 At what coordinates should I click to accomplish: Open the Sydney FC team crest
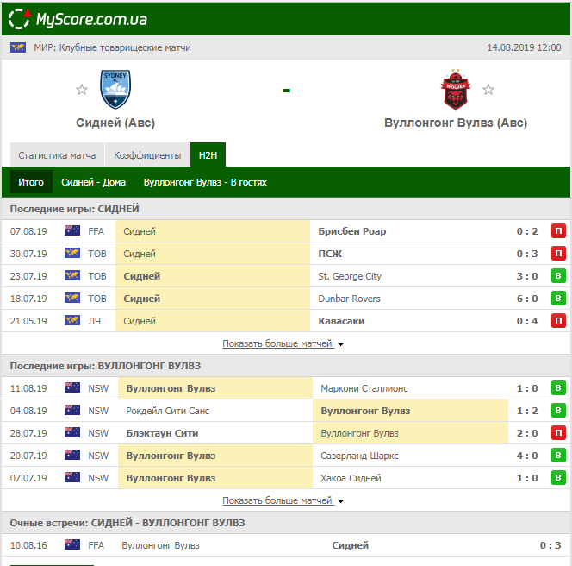[x=115, y=89]
